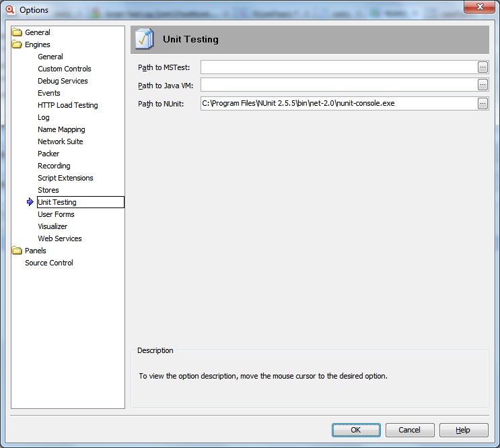Open Debug Services options
This screenshot has width=500, height=448.
tap(63, 81)
